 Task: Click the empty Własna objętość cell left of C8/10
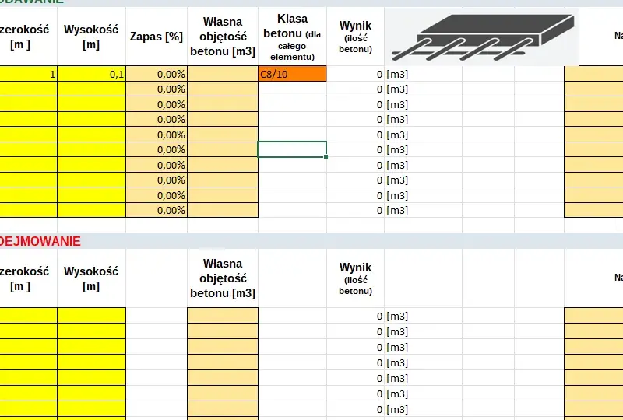coord(223,74)
